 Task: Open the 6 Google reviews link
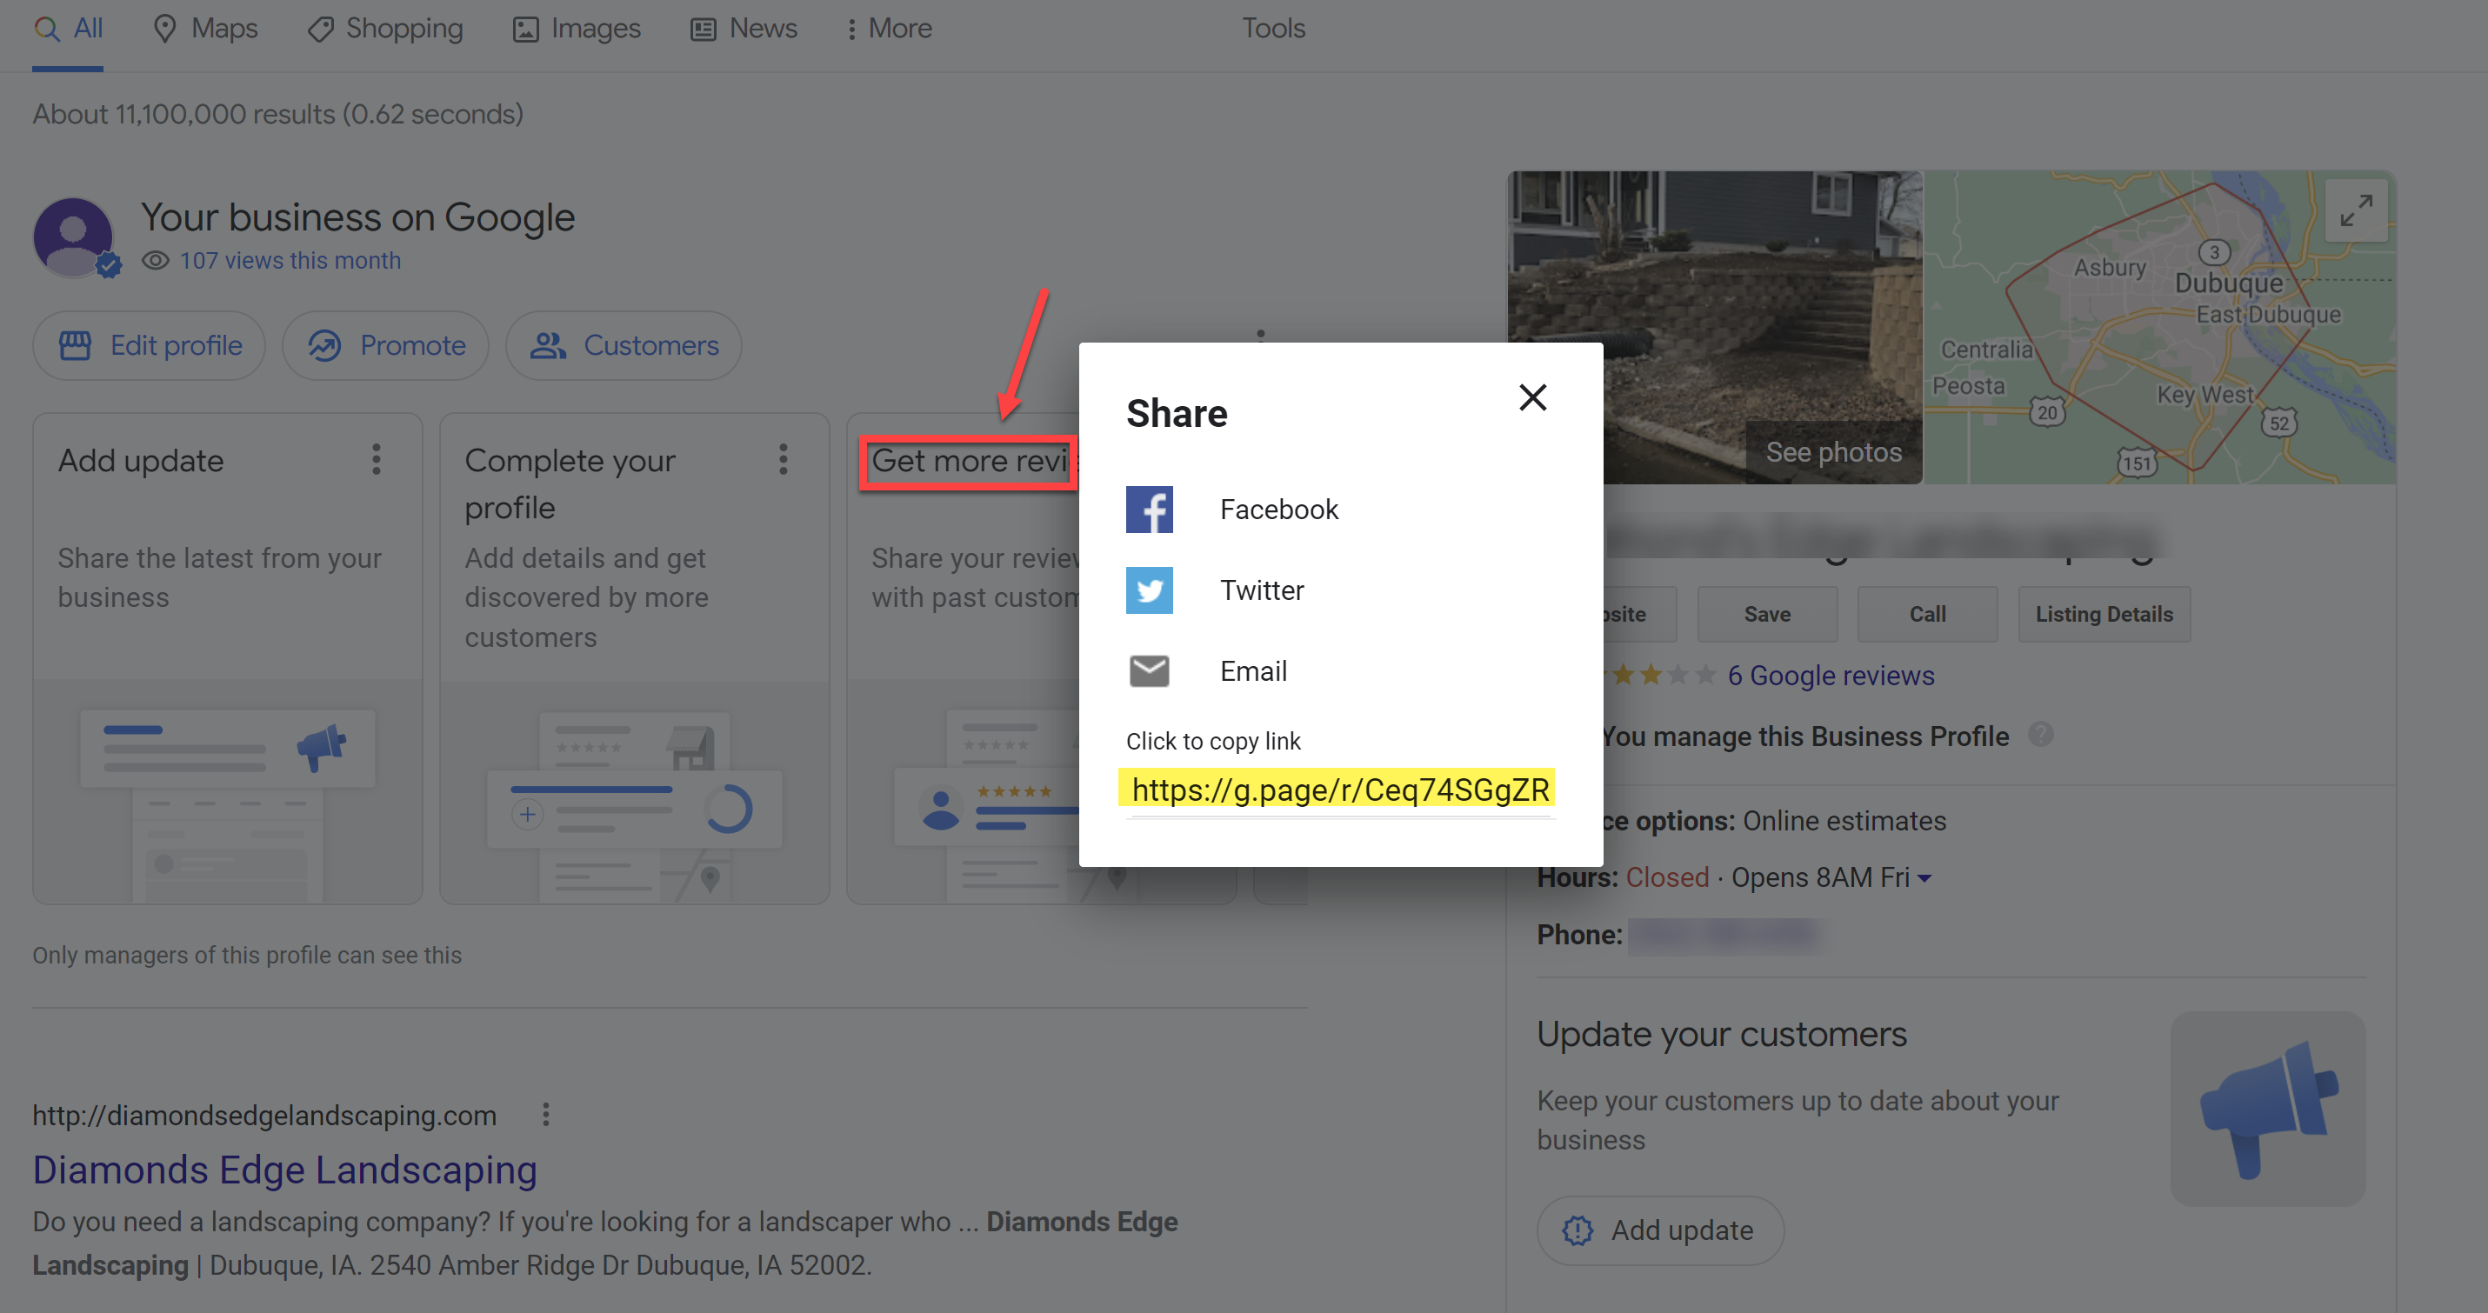click(1831, 675)
